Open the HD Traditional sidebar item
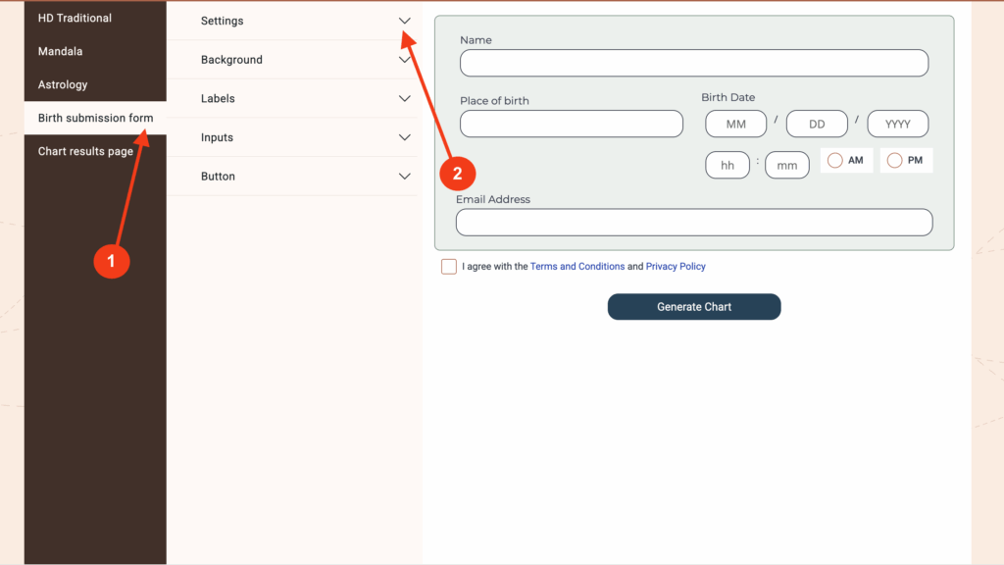 pos(75,18)
